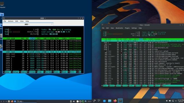Image resolution: width=184 pixels, height=103 pixels.
Task: Open the View menu in the left terminal
Action: pos(22,21)
